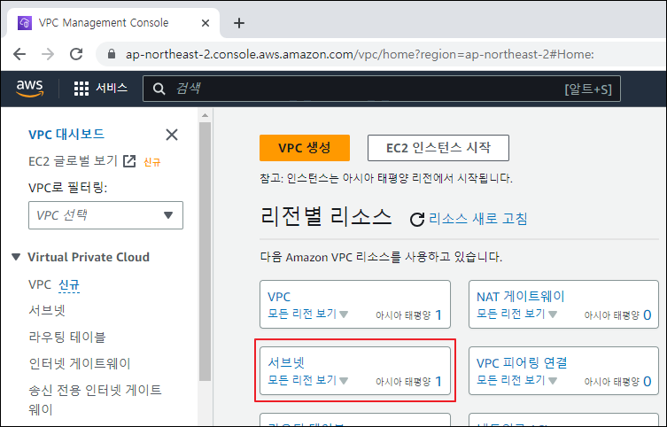Click the VPC Management Console tab favicon
Viewport: 667px width, 427px height.
pos(25,22)
